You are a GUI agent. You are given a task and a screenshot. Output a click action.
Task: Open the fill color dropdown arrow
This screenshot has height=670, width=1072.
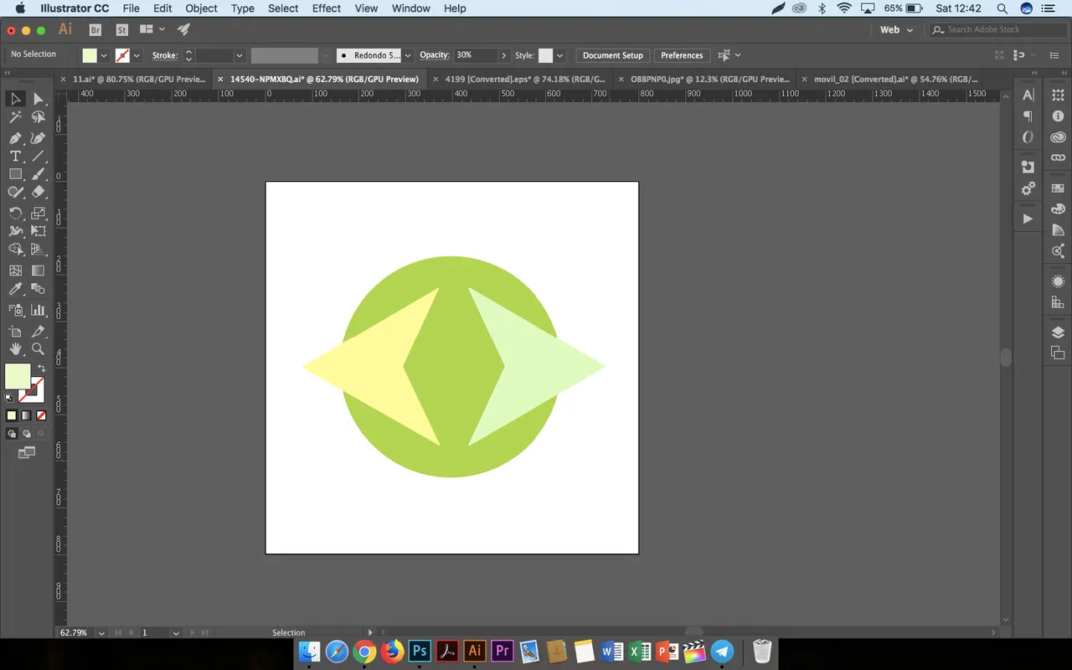(104, 55)
